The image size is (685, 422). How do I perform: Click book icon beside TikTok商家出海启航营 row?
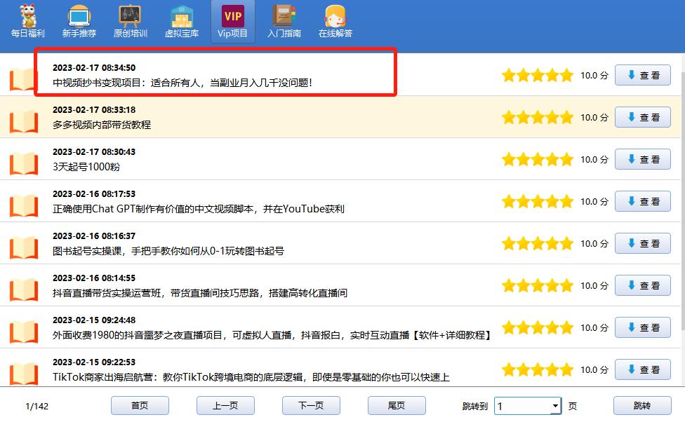click(24, 373)
